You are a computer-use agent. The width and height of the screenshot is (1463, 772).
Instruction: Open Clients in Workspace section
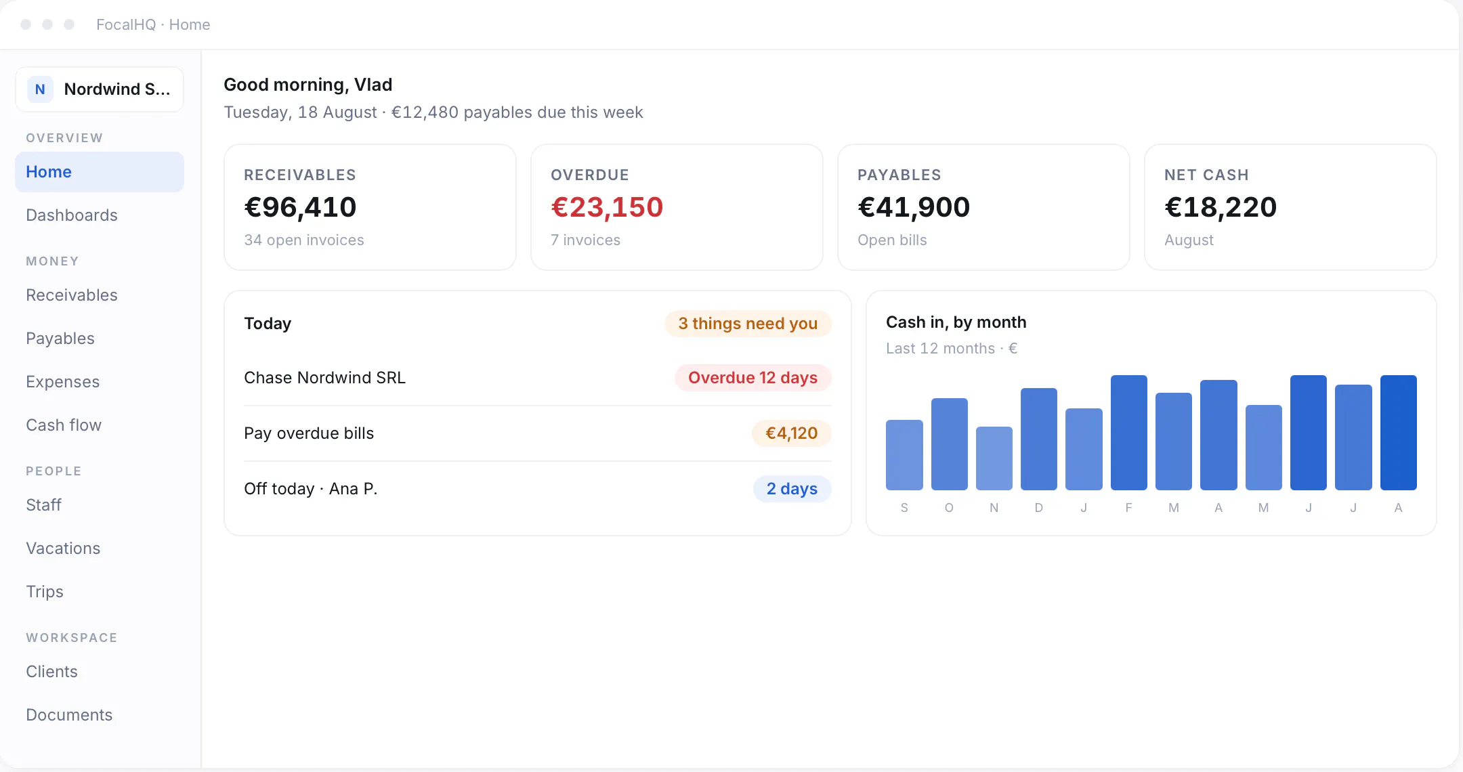click(100, 672)
